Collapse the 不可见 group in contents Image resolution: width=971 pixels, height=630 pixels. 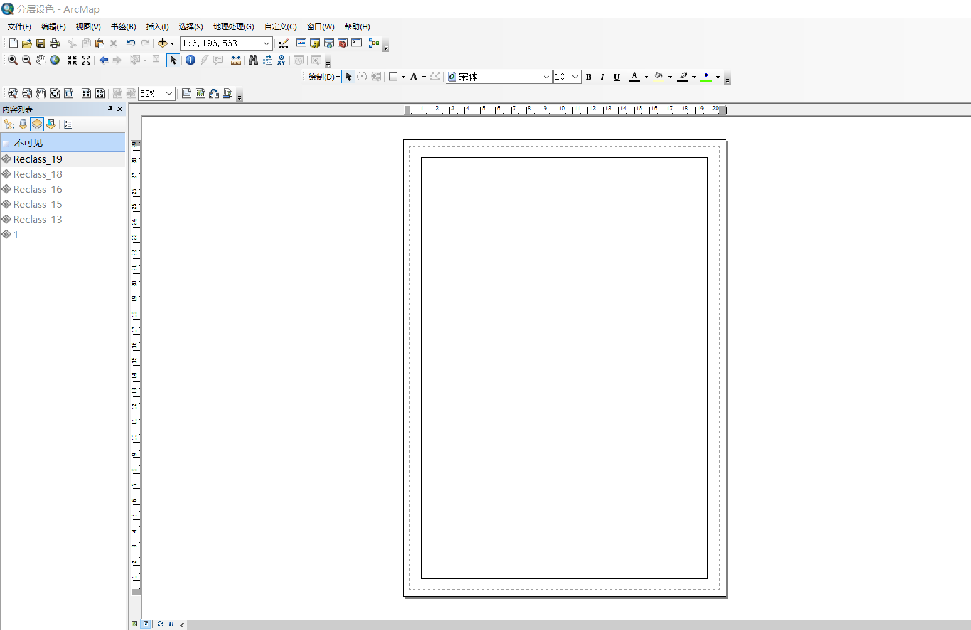pos(6,144)
